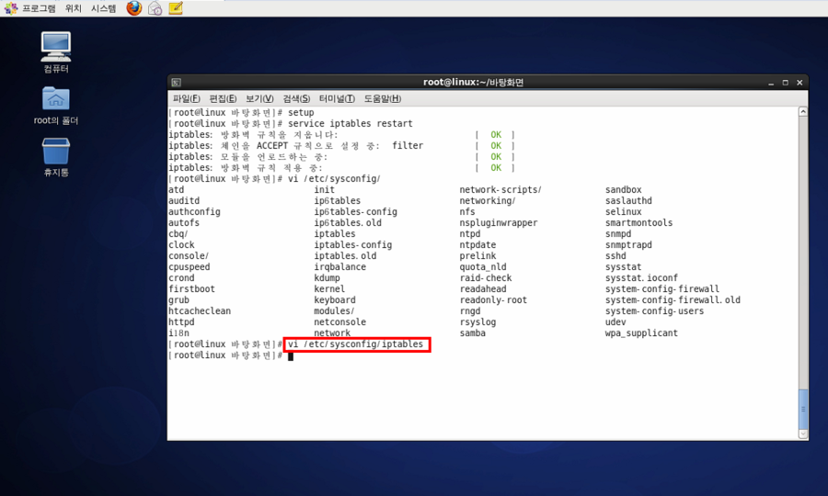Click the terminal window menu icon in titlebar

pos(177,83)
